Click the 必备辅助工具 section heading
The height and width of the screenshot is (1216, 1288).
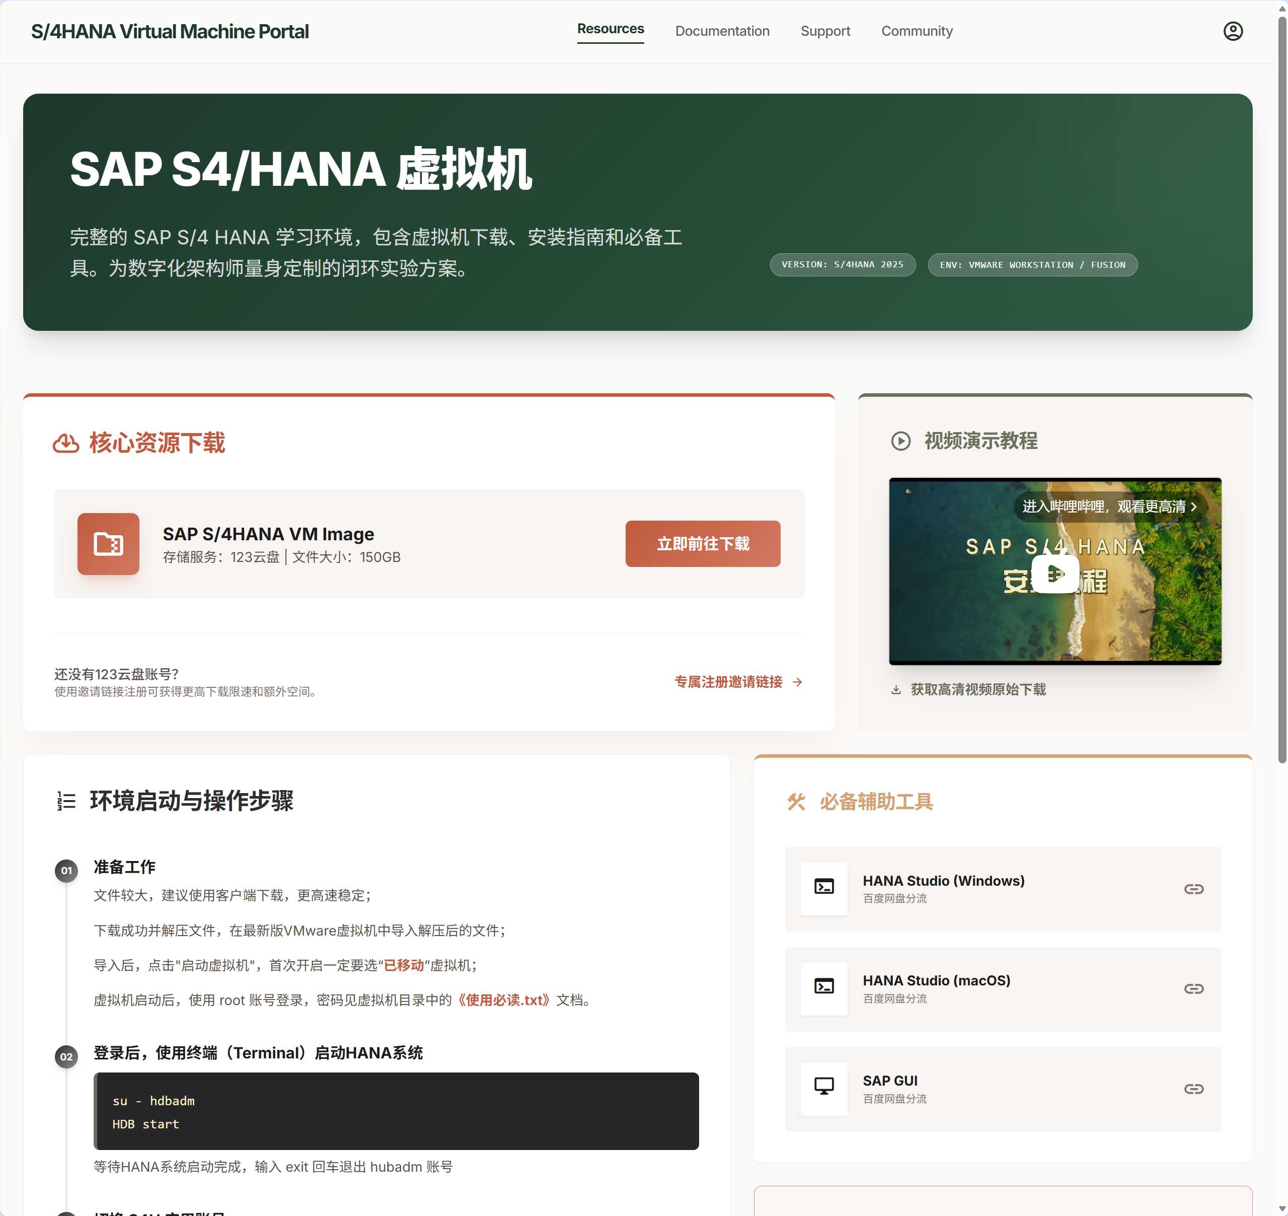pyautogui.click(x=876, y=802)
